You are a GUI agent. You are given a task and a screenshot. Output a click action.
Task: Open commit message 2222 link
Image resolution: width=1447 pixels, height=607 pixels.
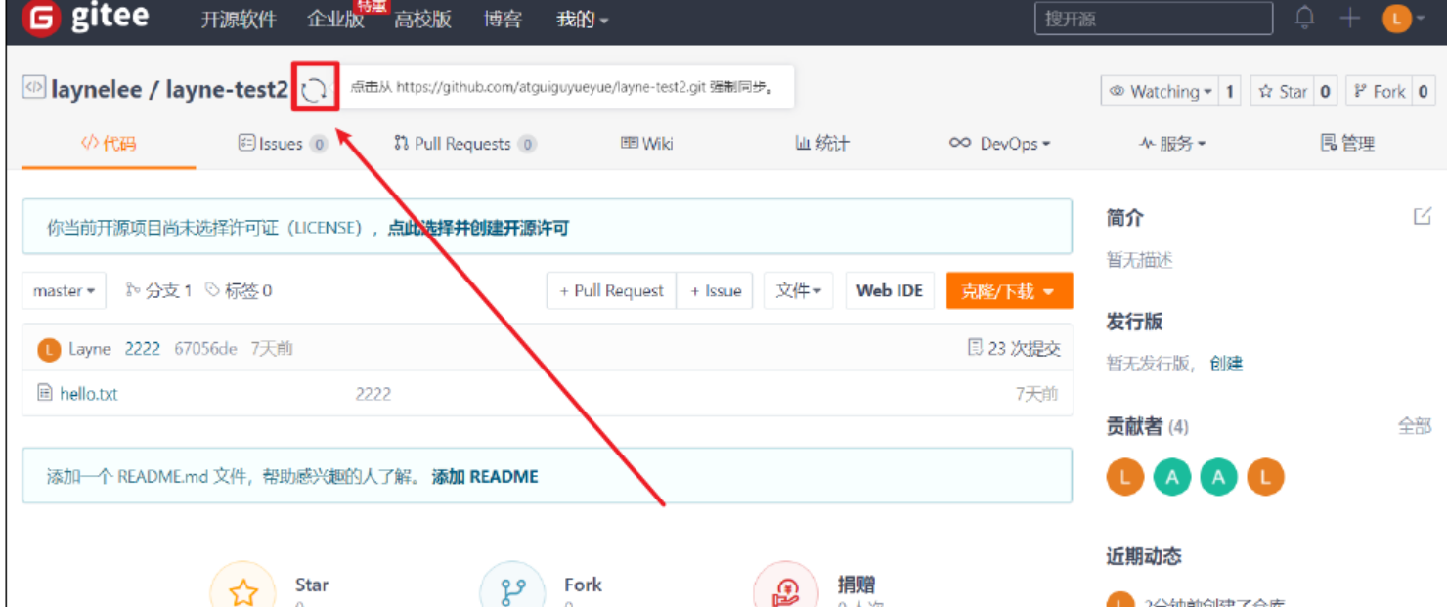143,349
